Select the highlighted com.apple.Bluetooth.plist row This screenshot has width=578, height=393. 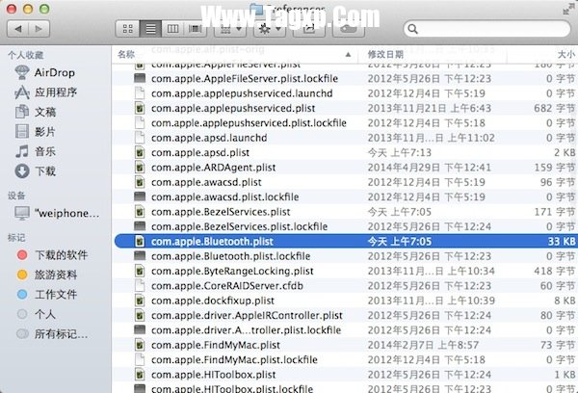[x=346, y=241]
